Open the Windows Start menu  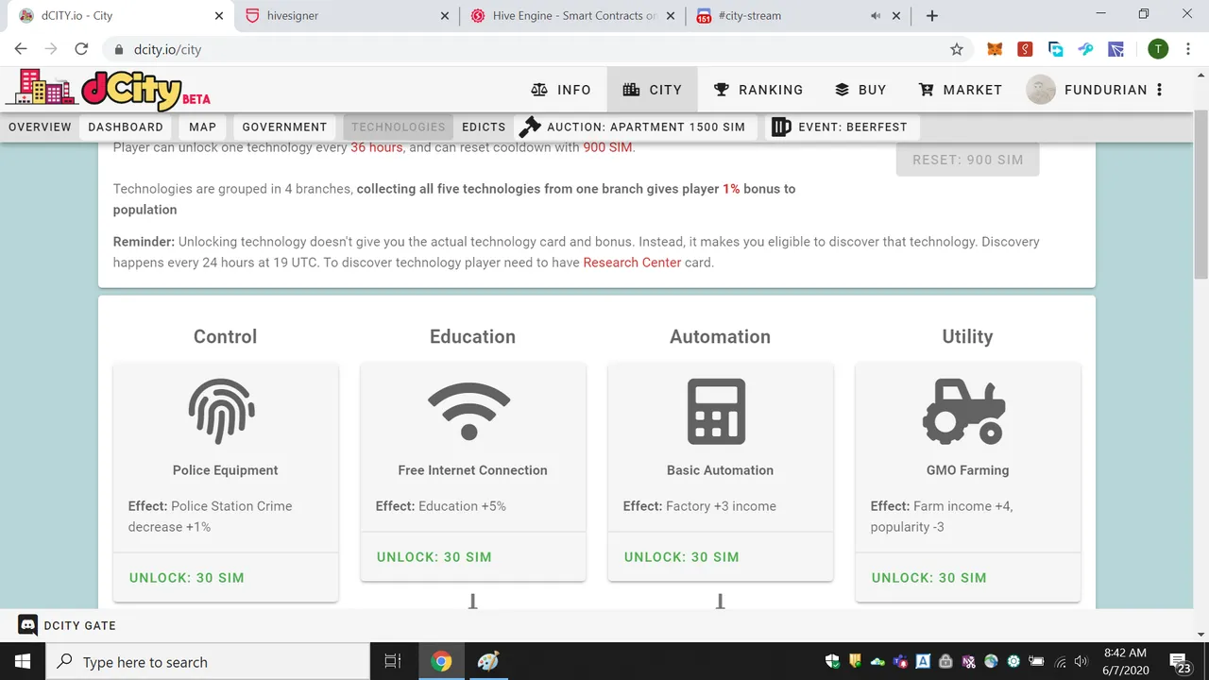click(x=23, y=662)
